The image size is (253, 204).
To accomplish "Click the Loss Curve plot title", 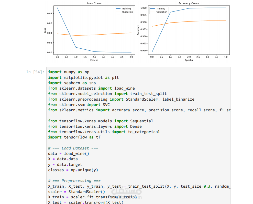I will pos(94,3).
